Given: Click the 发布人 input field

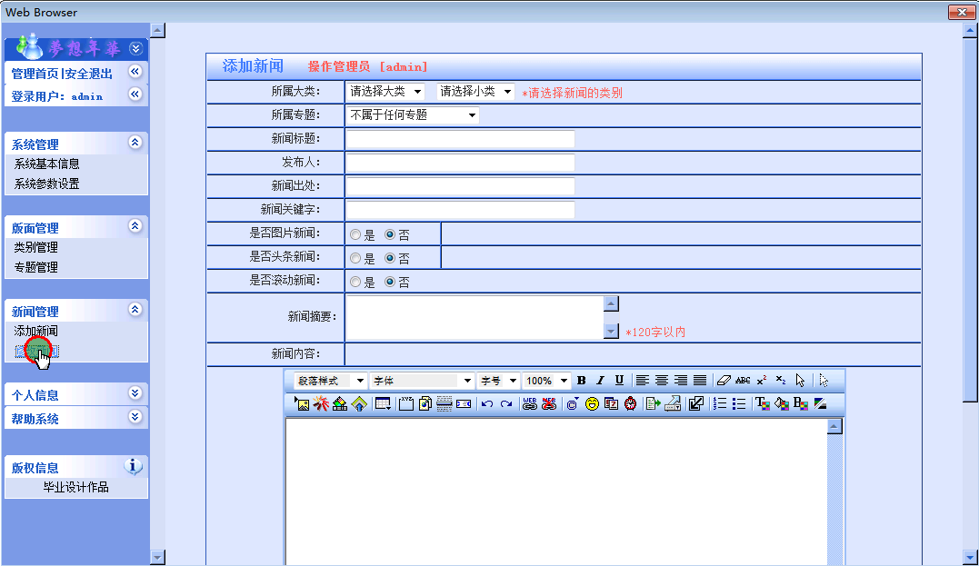Looking at the screenshot, I should [x=460, y=163].
